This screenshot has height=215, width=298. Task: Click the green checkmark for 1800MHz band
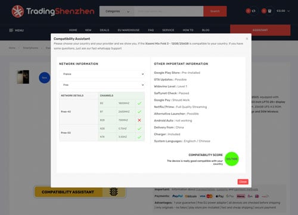point(139,103)
